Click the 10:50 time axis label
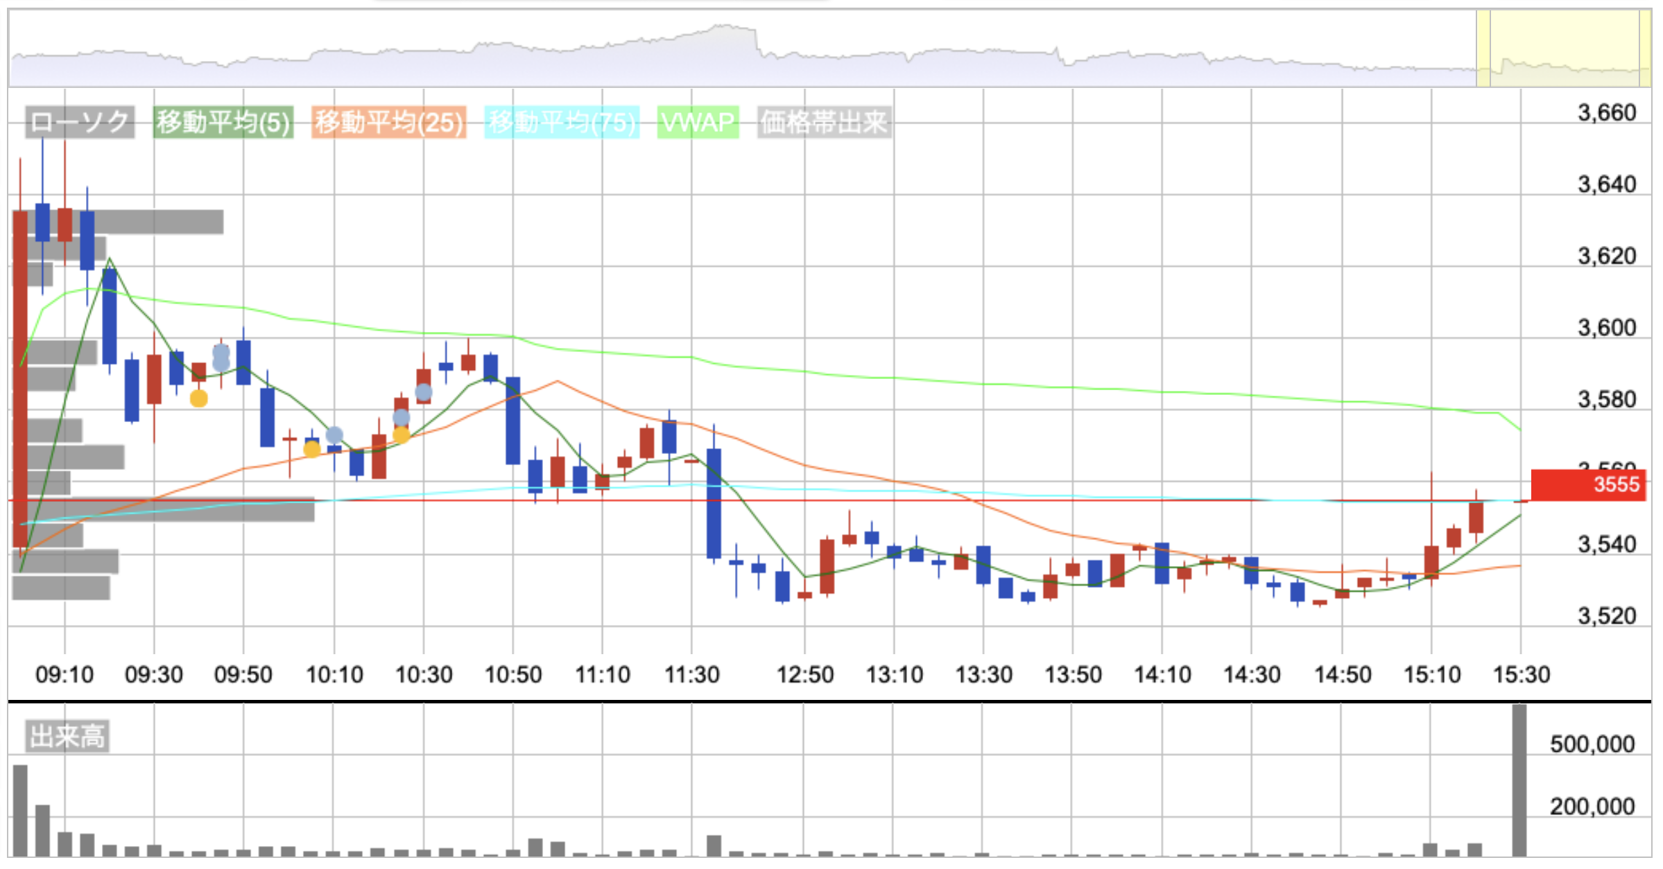The width and height of the screenshot is (1663, 869). (513, 674)
